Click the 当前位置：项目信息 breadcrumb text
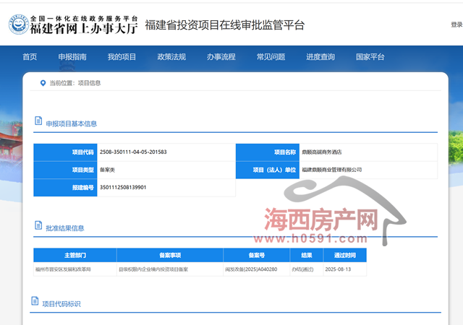463x325 pixels. (75, 83)
